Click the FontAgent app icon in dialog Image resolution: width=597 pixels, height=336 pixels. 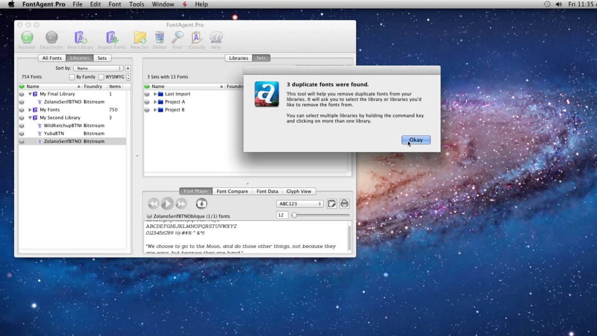point(267,94)
